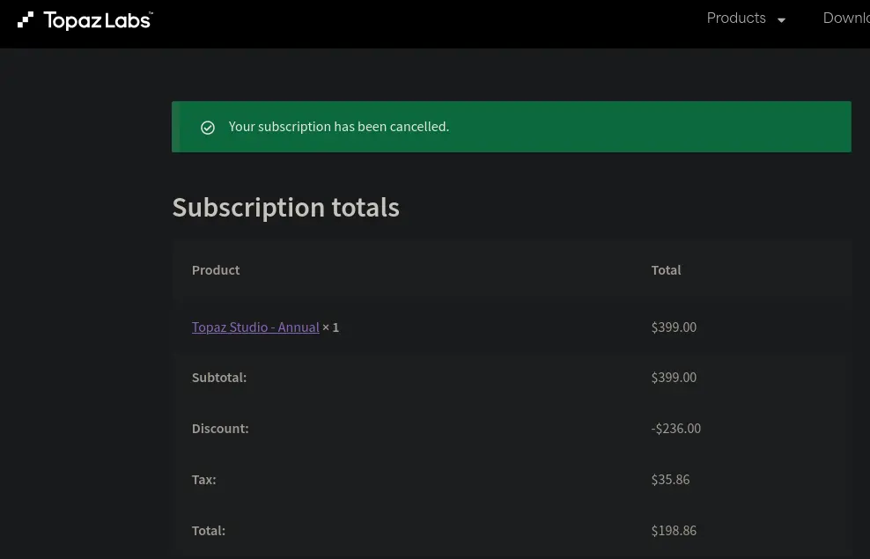Screen dimensions: 870x559
Task: Open the Topaz Studio - Annual product link
Action: 255,327
